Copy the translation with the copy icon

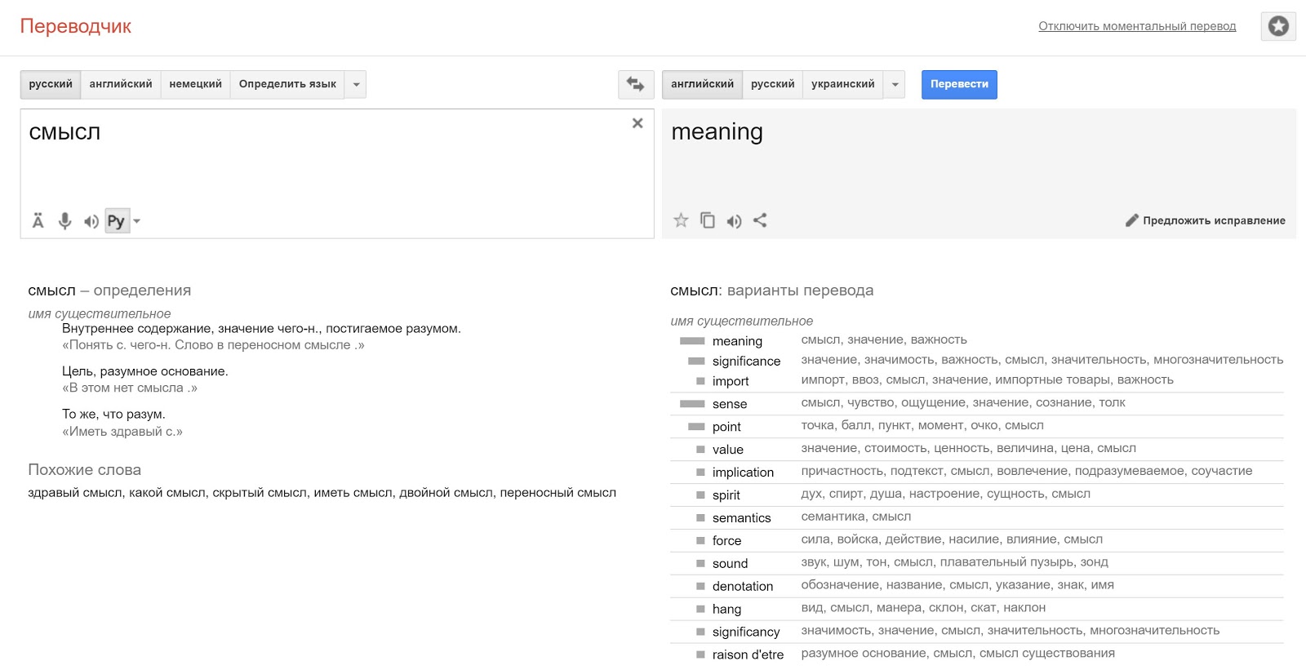[708, 220]
